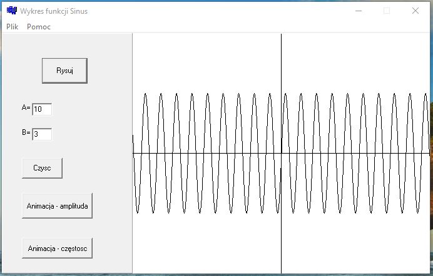Open the Plik menu

13,27
